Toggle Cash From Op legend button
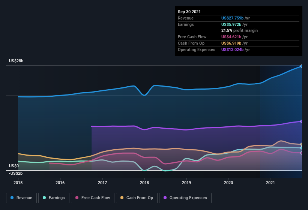The height and width of the screenshot is (210, 308). click(137, 198)
